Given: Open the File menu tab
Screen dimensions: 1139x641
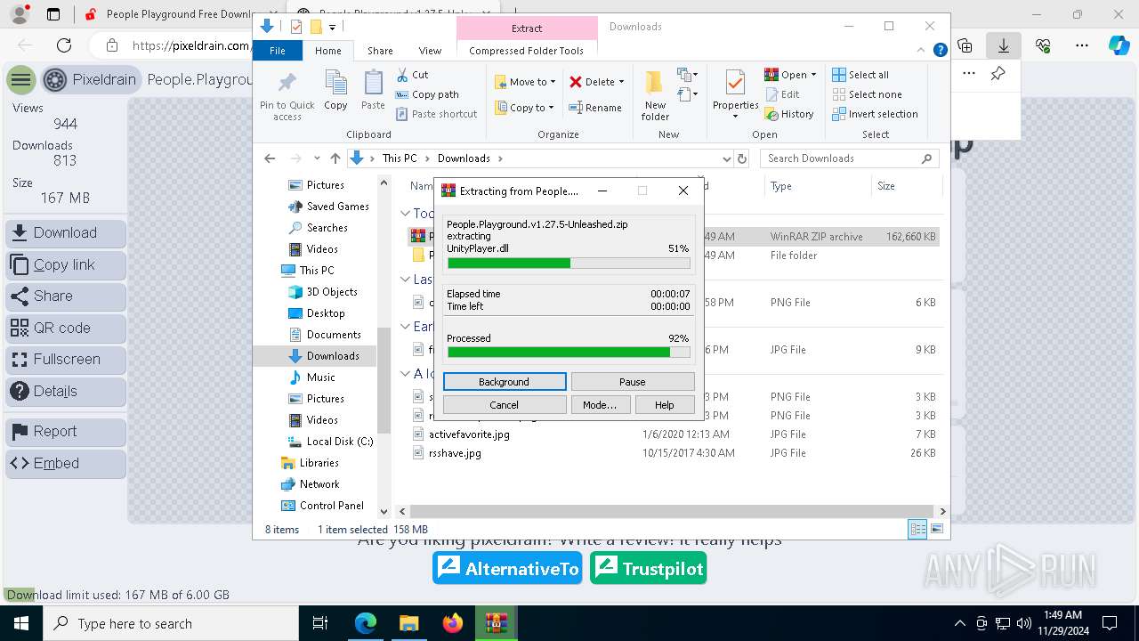Looking at the screenshot, I should [x=278, y=51].
